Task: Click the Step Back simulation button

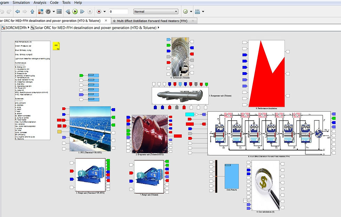Action: pyautogui.click(x=68, y=11)
